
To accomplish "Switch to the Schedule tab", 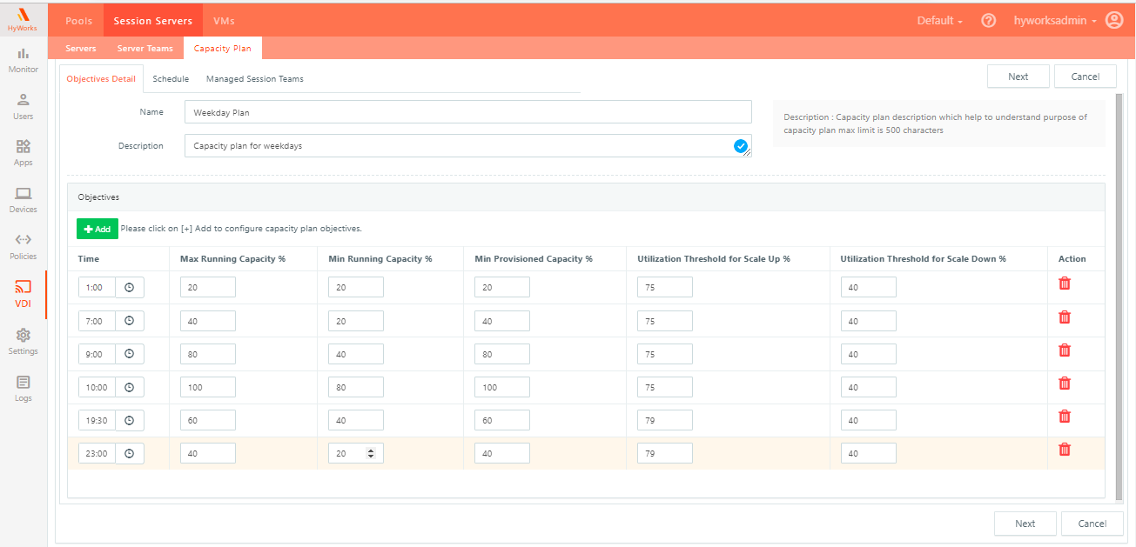I will pyautogui.click(x=171, y=78).
